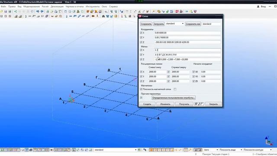
Task: Click the dark vertical column icon in steel toolbar
Action: pos(26,16)
